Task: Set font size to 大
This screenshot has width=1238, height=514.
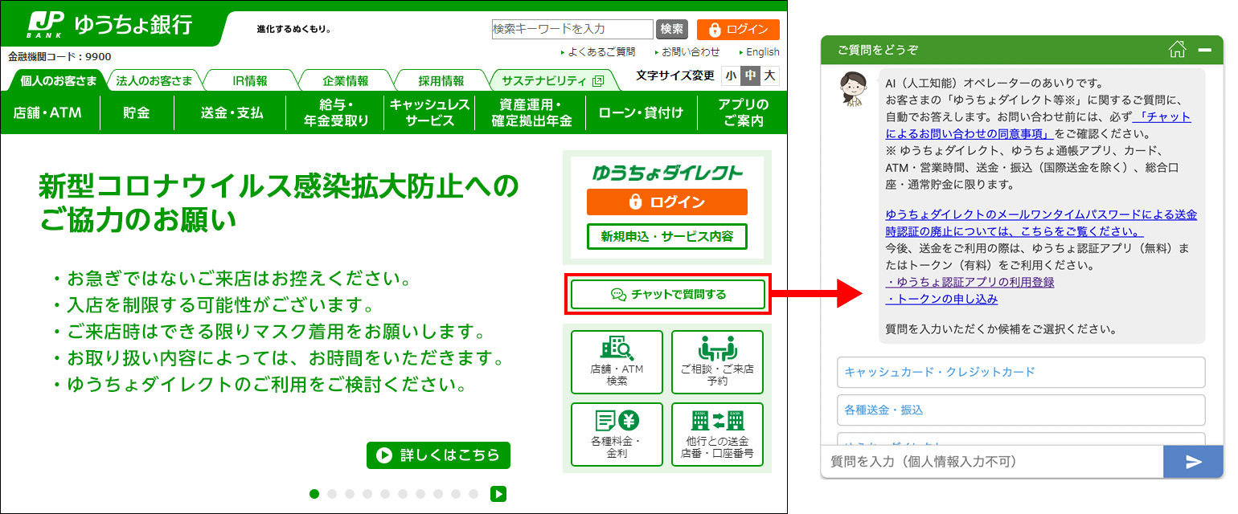Action: coord(770,76)
